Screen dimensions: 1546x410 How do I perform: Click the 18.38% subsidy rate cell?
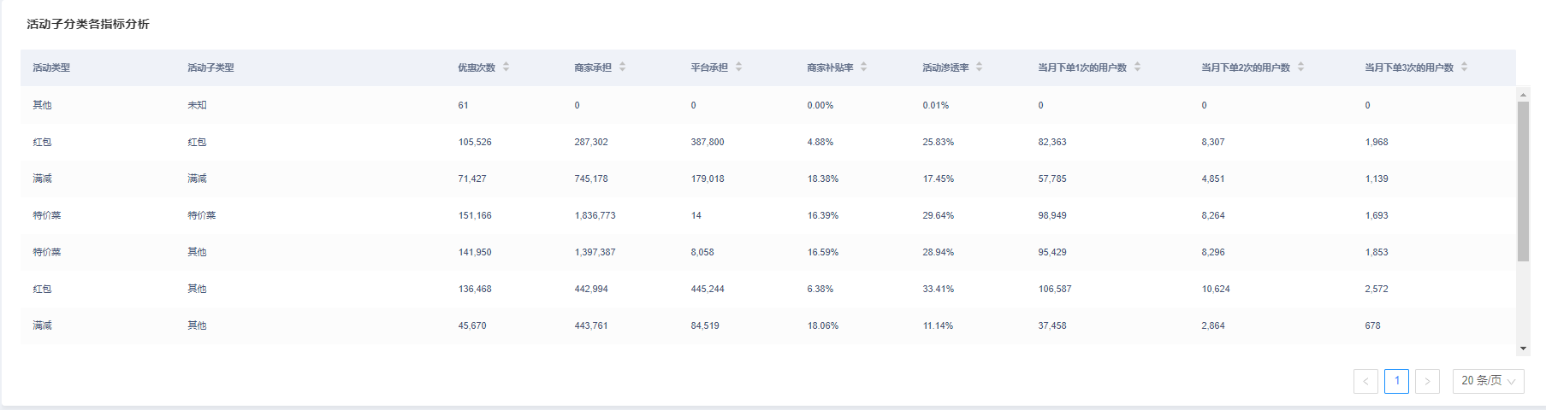[823, 179]
